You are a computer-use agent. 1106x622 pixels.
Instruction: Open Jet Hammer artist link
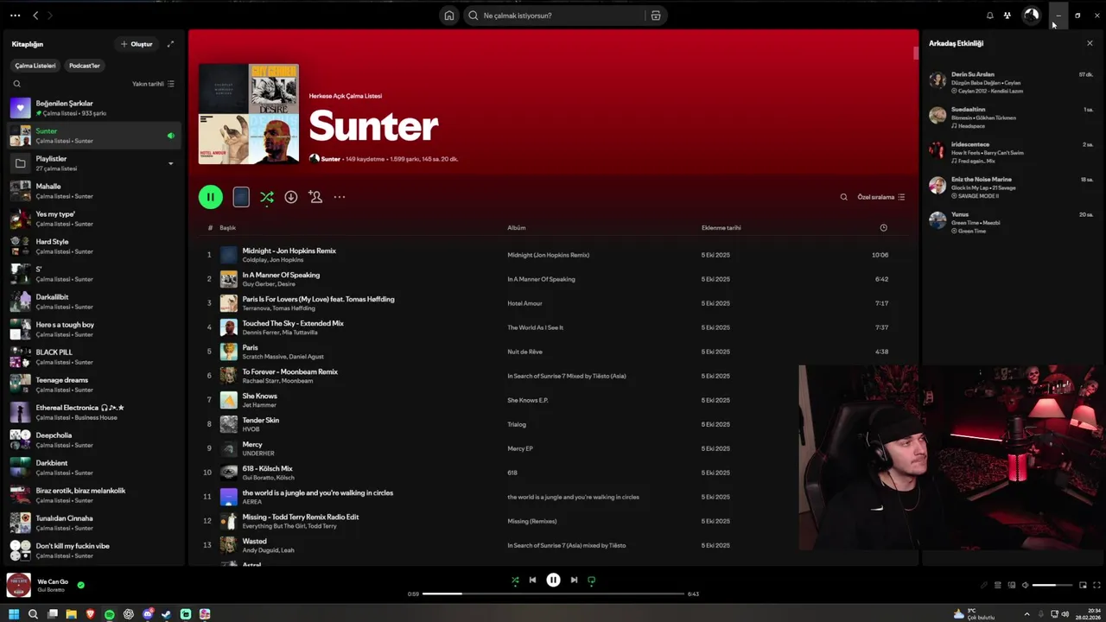(x=259, y=405)
